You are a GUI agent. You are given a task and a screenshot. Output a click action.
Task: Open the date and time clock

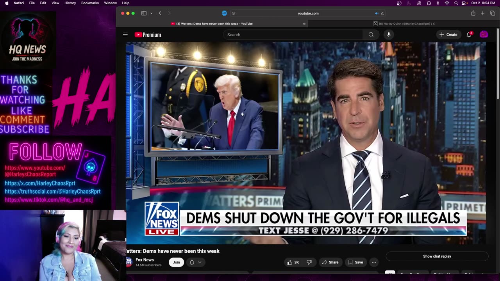point(483,3)
